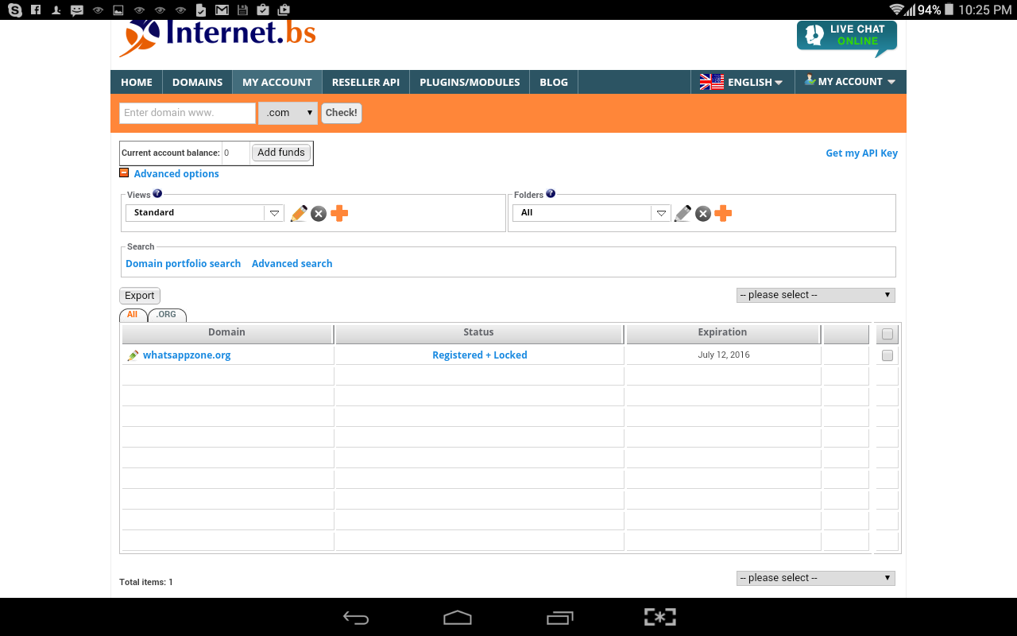Click the 'Total items: 1' text
1017x636 pixels.
146,583
